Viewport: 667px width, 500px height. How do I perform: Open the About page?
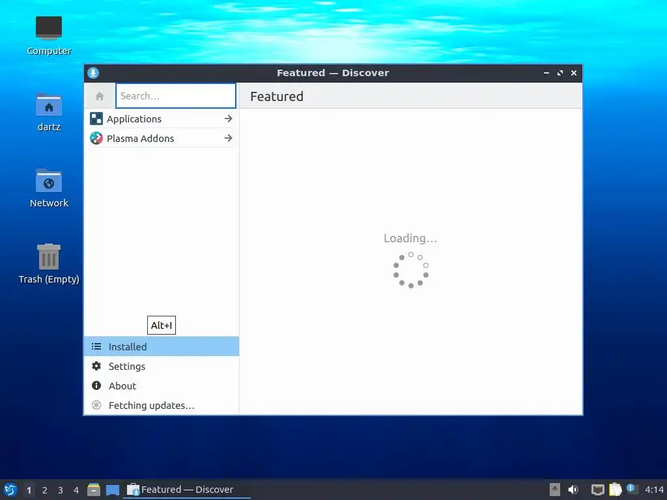[x=162, y=385]
